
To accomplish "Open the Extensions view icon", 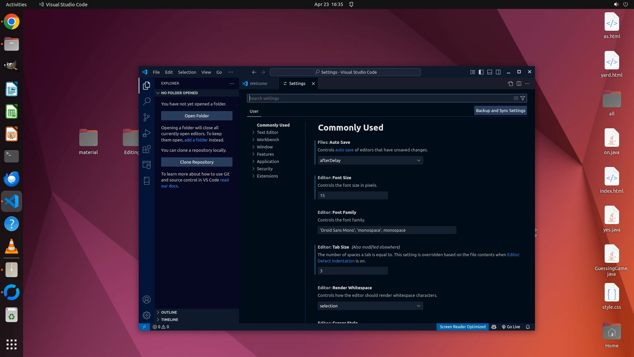I will click(x=147, y=149).
